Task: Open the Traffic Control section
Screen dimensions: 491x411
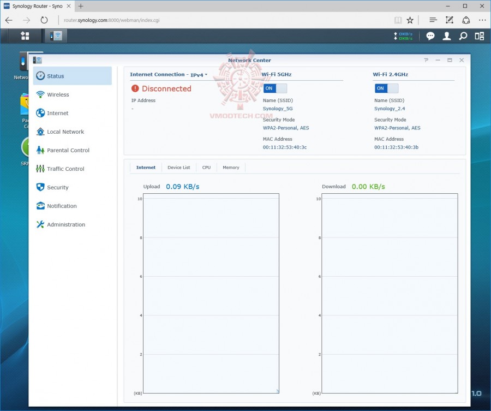Action: [x=73, y=169]
